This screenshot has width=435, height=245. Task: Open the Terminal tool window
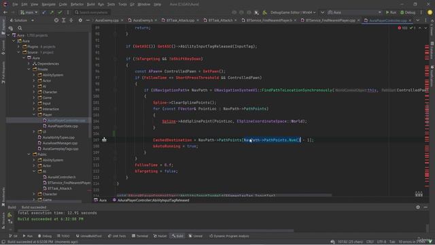[x=140, y=236]
